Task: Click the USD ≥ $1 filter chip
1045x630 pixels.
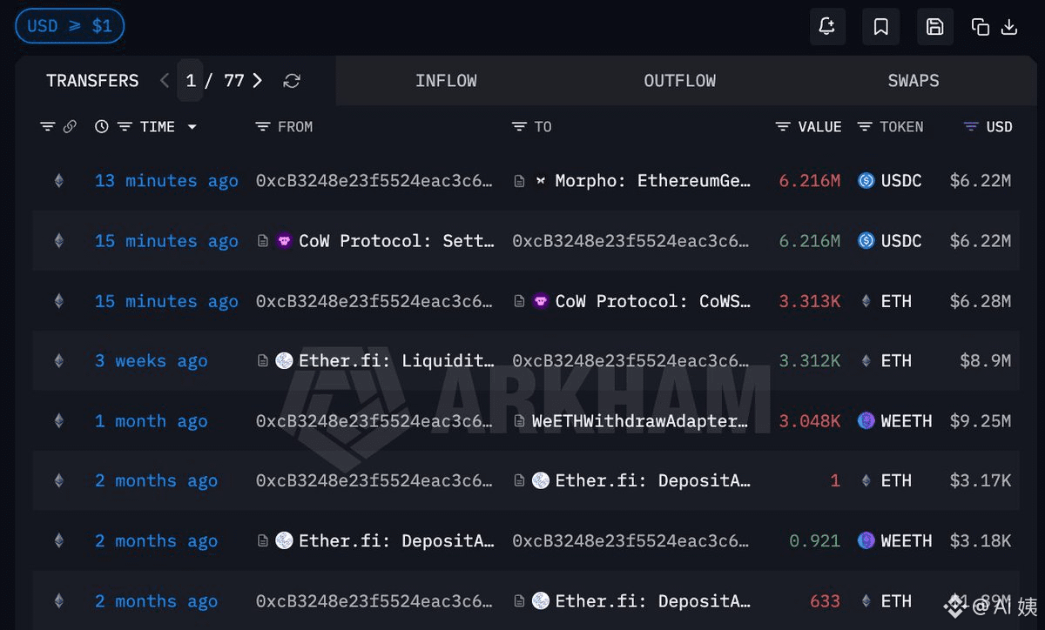Action: point(70,26)
